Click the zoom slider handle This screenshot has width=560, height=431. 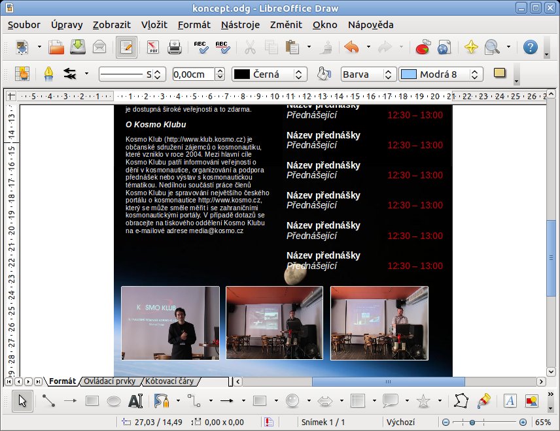click(472, 423)
